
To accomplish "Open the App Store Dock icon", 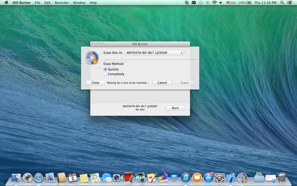I will click(208, 178).
